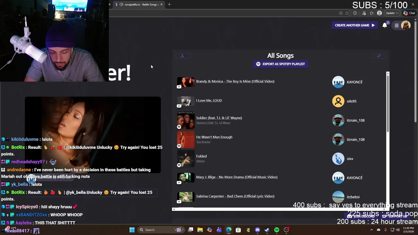The height and width of the screenshot is (235, 418).
Task: Click the Spotify badge on the Folded thumbnail
Action: point(179,165)
